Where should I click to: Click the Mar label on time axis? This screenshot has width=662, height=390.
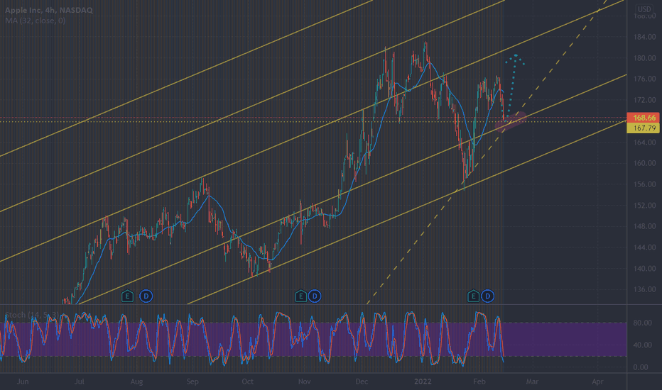click(x=532, y=381)
